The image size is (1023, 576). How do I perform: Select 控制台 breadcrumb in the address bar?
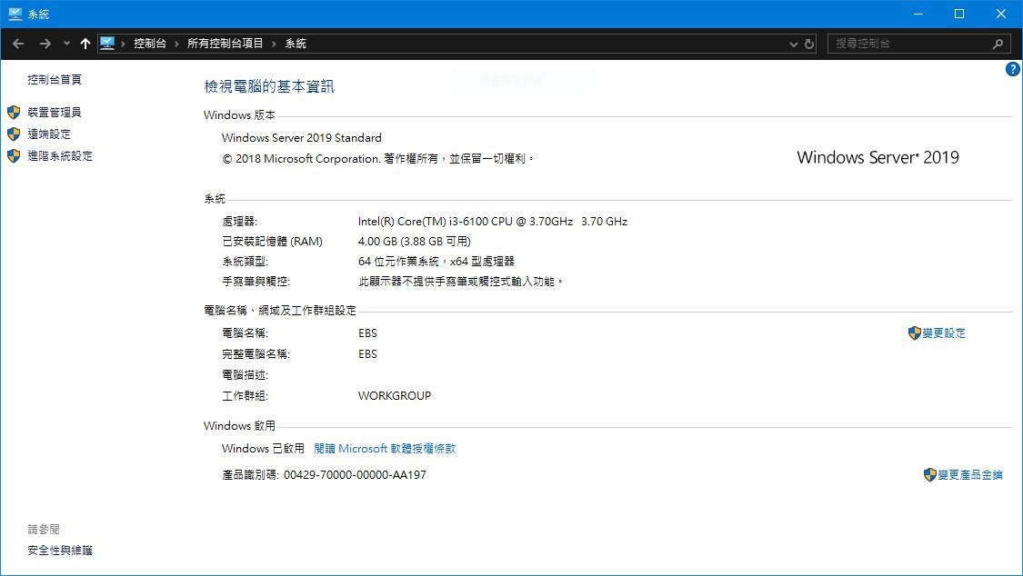pyautogui.click(x=150, y=44)
